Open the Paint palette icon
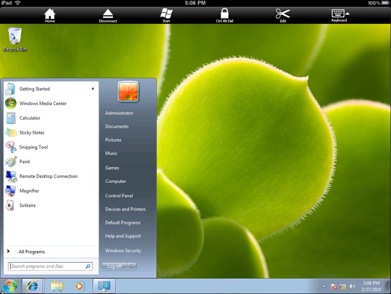Screen dimensions: 391x294 (11, 161)
